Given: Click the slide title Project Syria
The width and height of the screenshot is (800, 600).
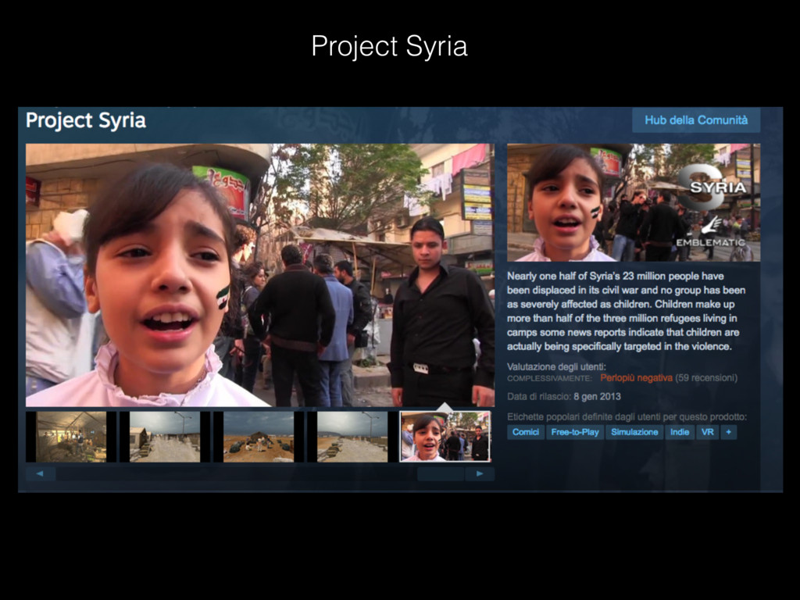Looking at the screenshot, I should 389,47.
